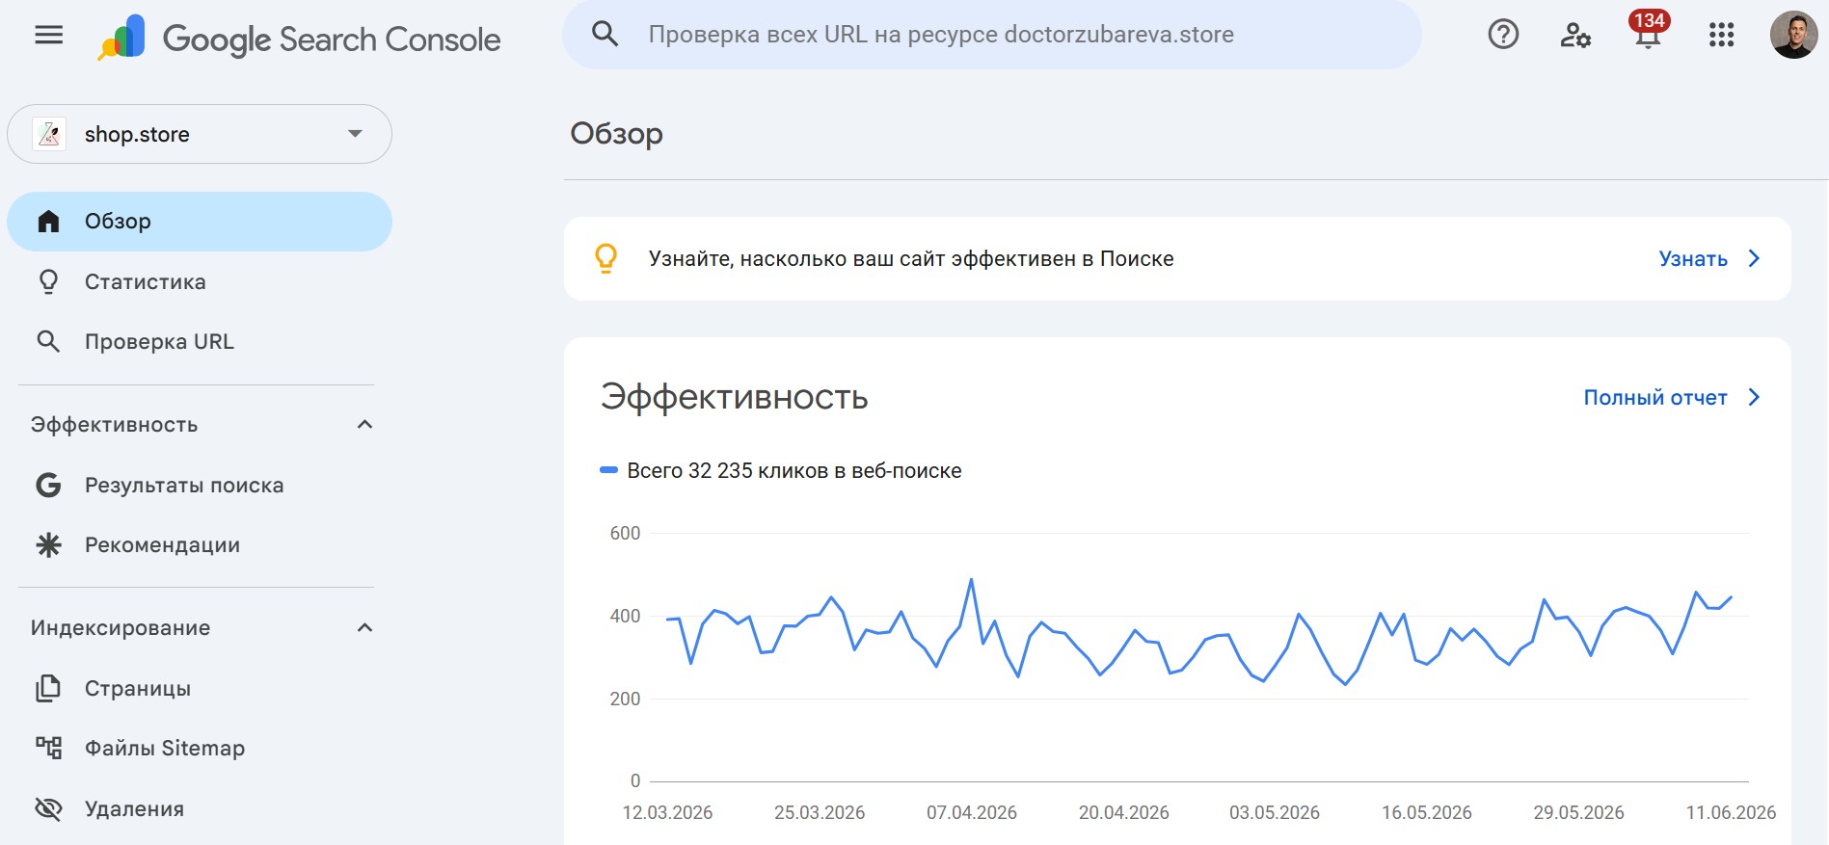1829x845 pixels.
Task: Open the account profile avatar
Action: pyautogui.click(x=1793, y=35)
